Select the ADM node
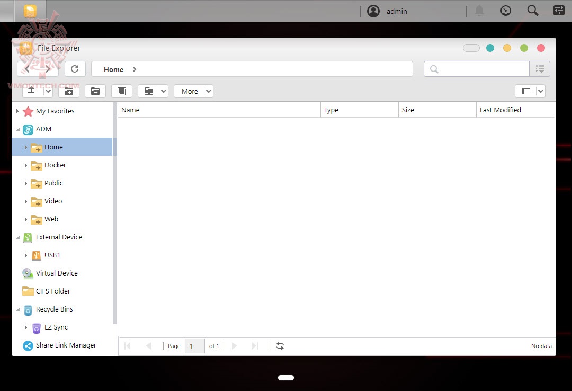This screenshot has height=391, width=572. (x=43, y=129)
